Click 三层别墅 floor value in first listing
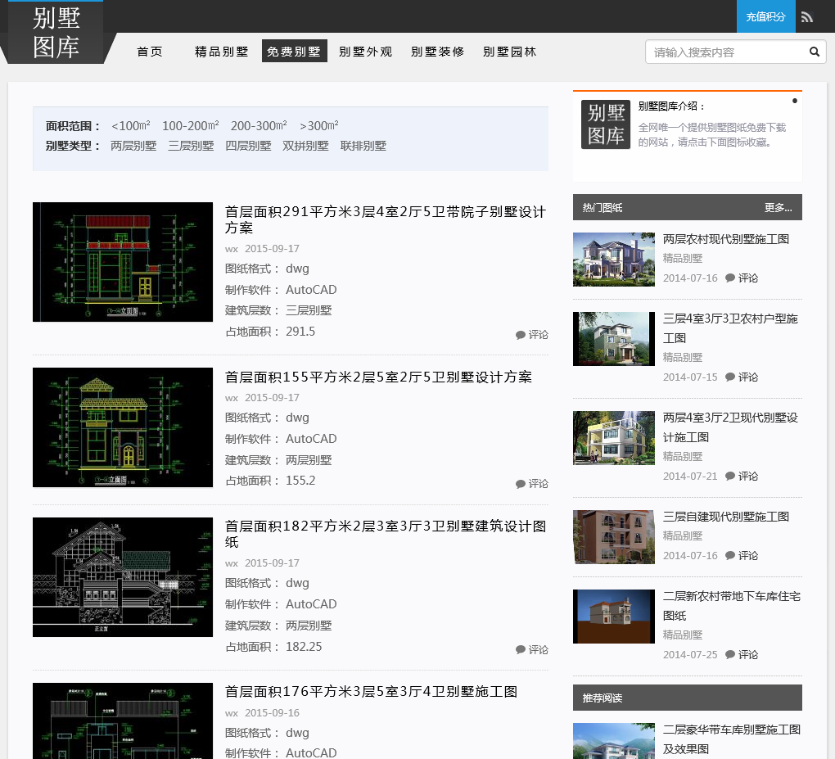835x759 pixels. pos(309,310)
